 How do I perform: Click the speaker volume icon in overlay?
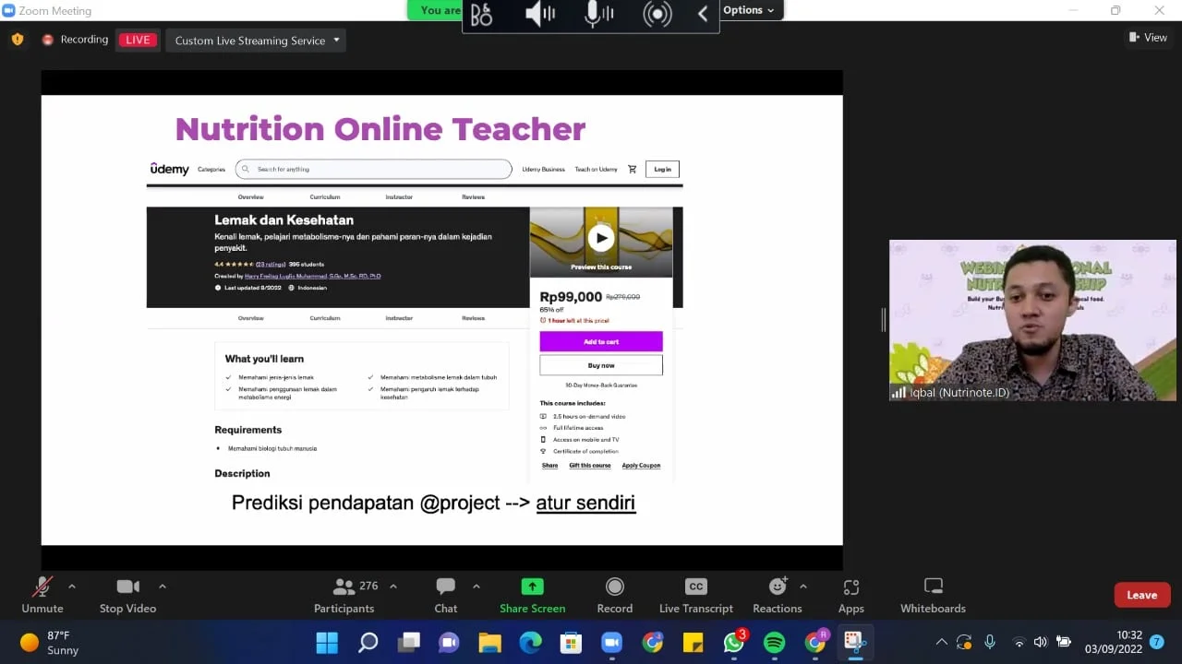coord(539,14)
